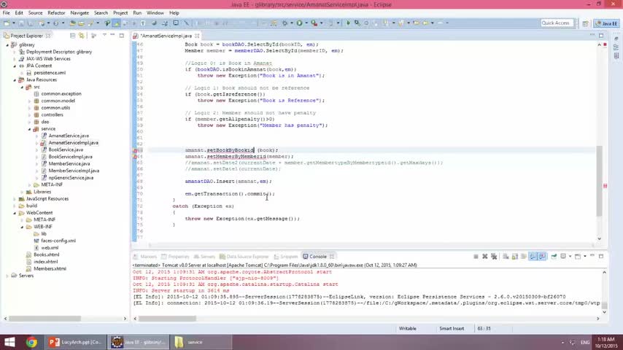Maximize the Console panel
Image resolution: width=623 pixels, height=350 pixels.
tap(601, 257)
